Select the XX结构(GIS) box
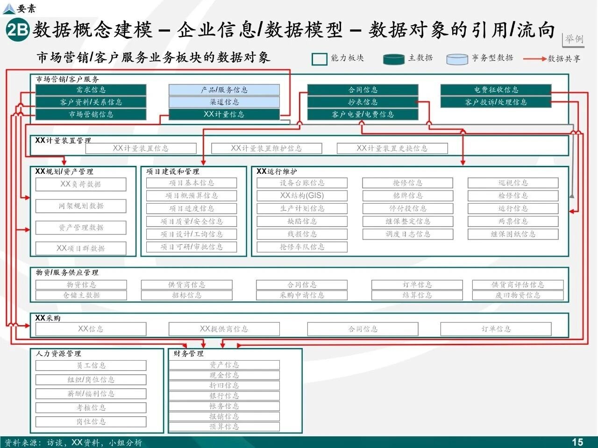Screen dimensions: 598x448 (302, 196)
